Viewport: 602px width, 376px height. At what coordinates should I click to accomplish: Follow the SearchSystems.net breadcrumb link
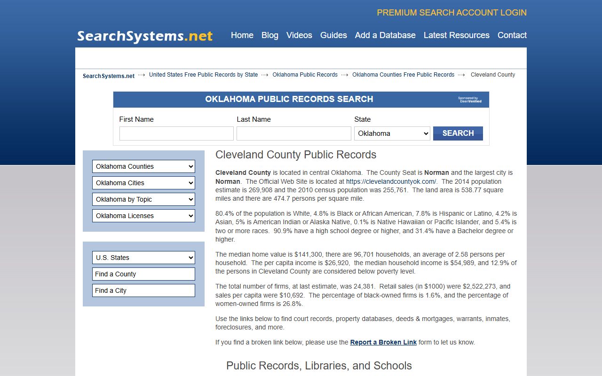coord(109,76)
